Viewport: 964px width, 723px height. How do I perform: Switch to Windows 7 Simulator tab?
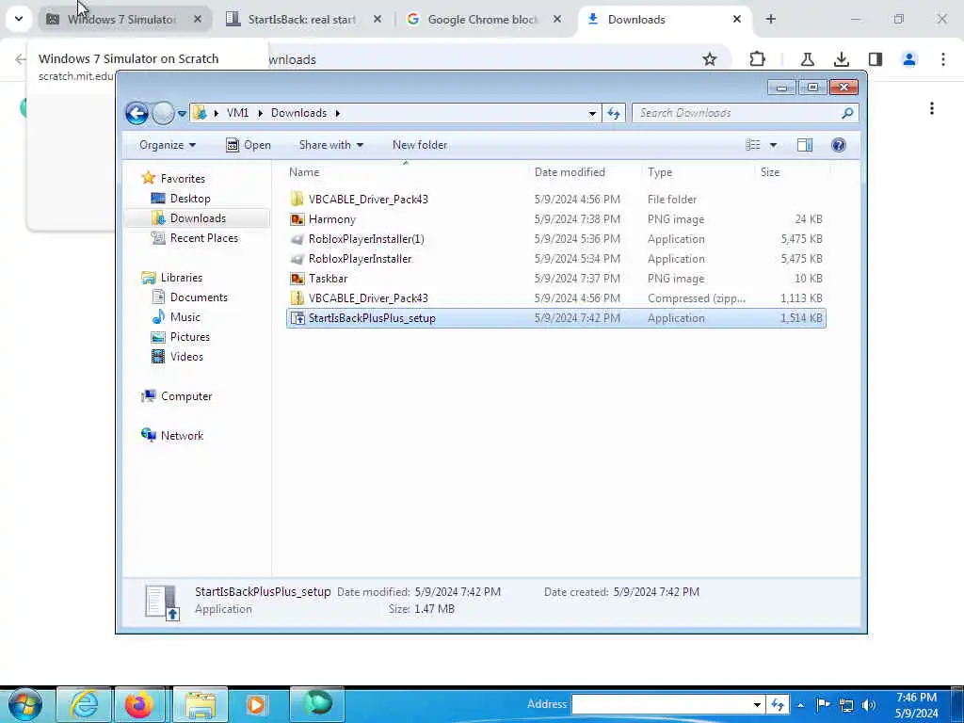tap(125, 20)
